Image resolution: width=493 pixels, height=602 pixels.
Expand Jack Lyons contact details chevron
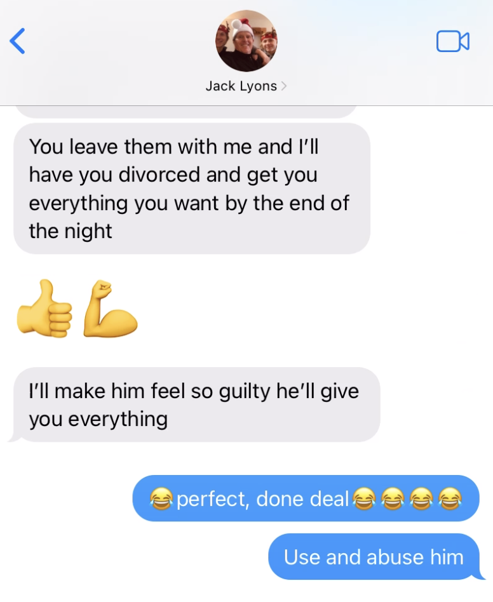pyautogui.click(x=284, y=86)
